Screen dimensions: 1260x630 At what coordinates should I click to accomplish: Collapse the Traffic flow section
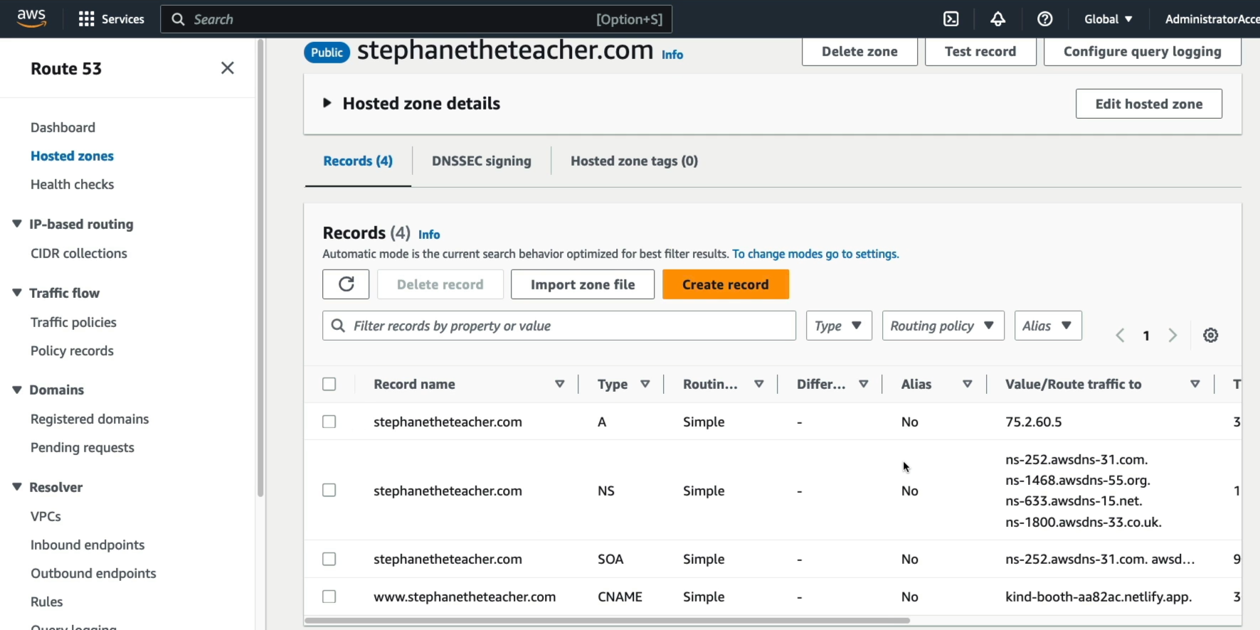(17, 293)
